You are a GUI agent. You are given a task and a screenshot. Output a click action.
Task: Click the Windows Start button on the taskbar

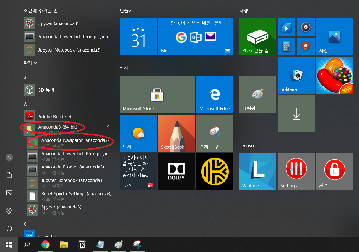tap(9, 245)
